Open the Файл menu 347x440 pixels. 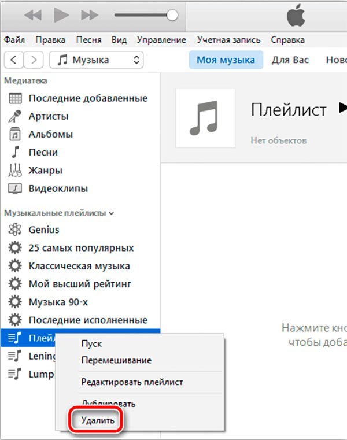coord(14,40)
